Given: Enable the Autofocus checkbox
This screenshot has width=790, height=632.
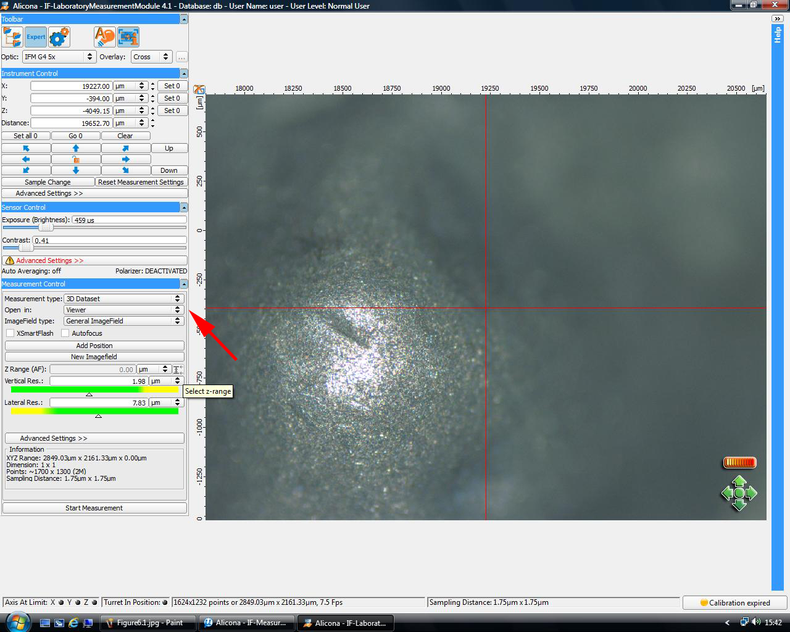Looking at the screenshot, I should tap(65, 333).
